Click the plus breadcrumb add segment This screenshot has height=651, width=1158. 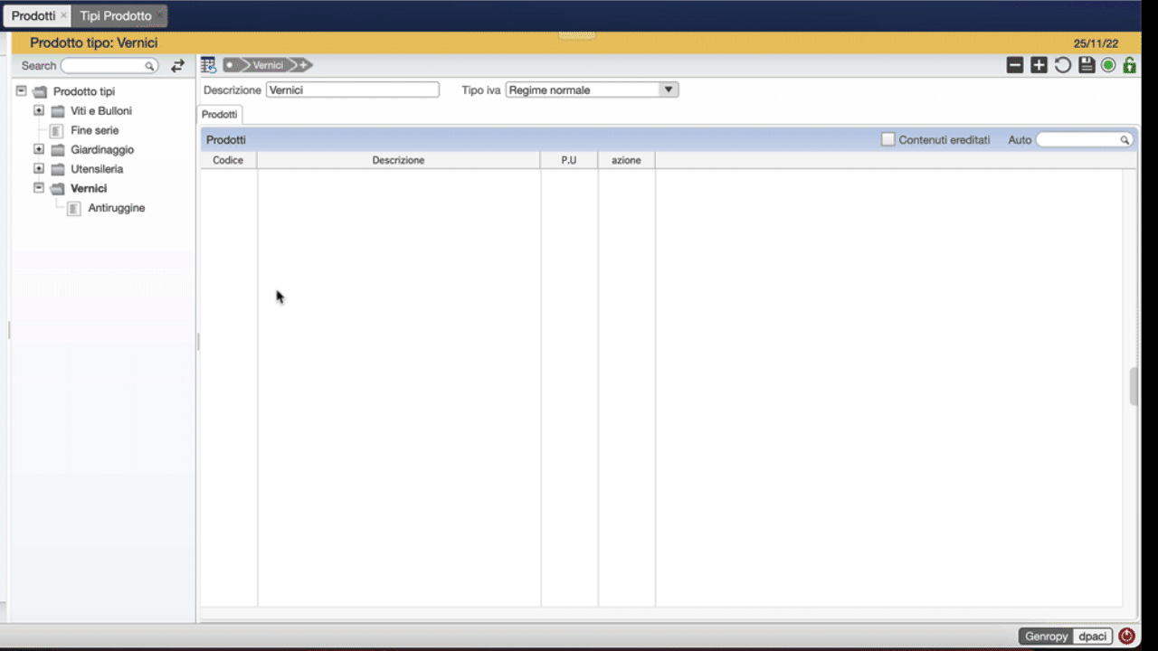tap(303, 65)
